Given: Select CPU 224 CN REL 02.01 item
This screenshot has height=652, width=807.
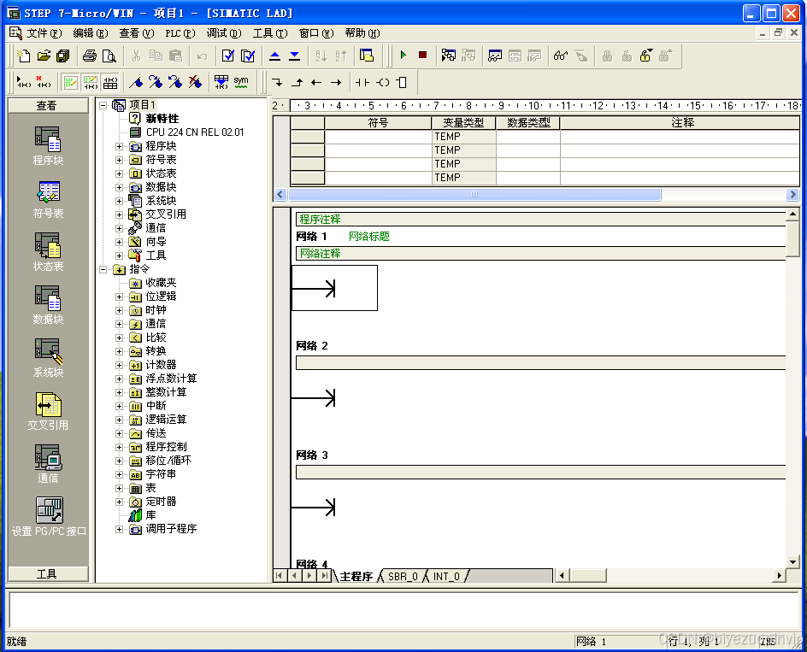Looking at the screenshot, I should [195, 132].
